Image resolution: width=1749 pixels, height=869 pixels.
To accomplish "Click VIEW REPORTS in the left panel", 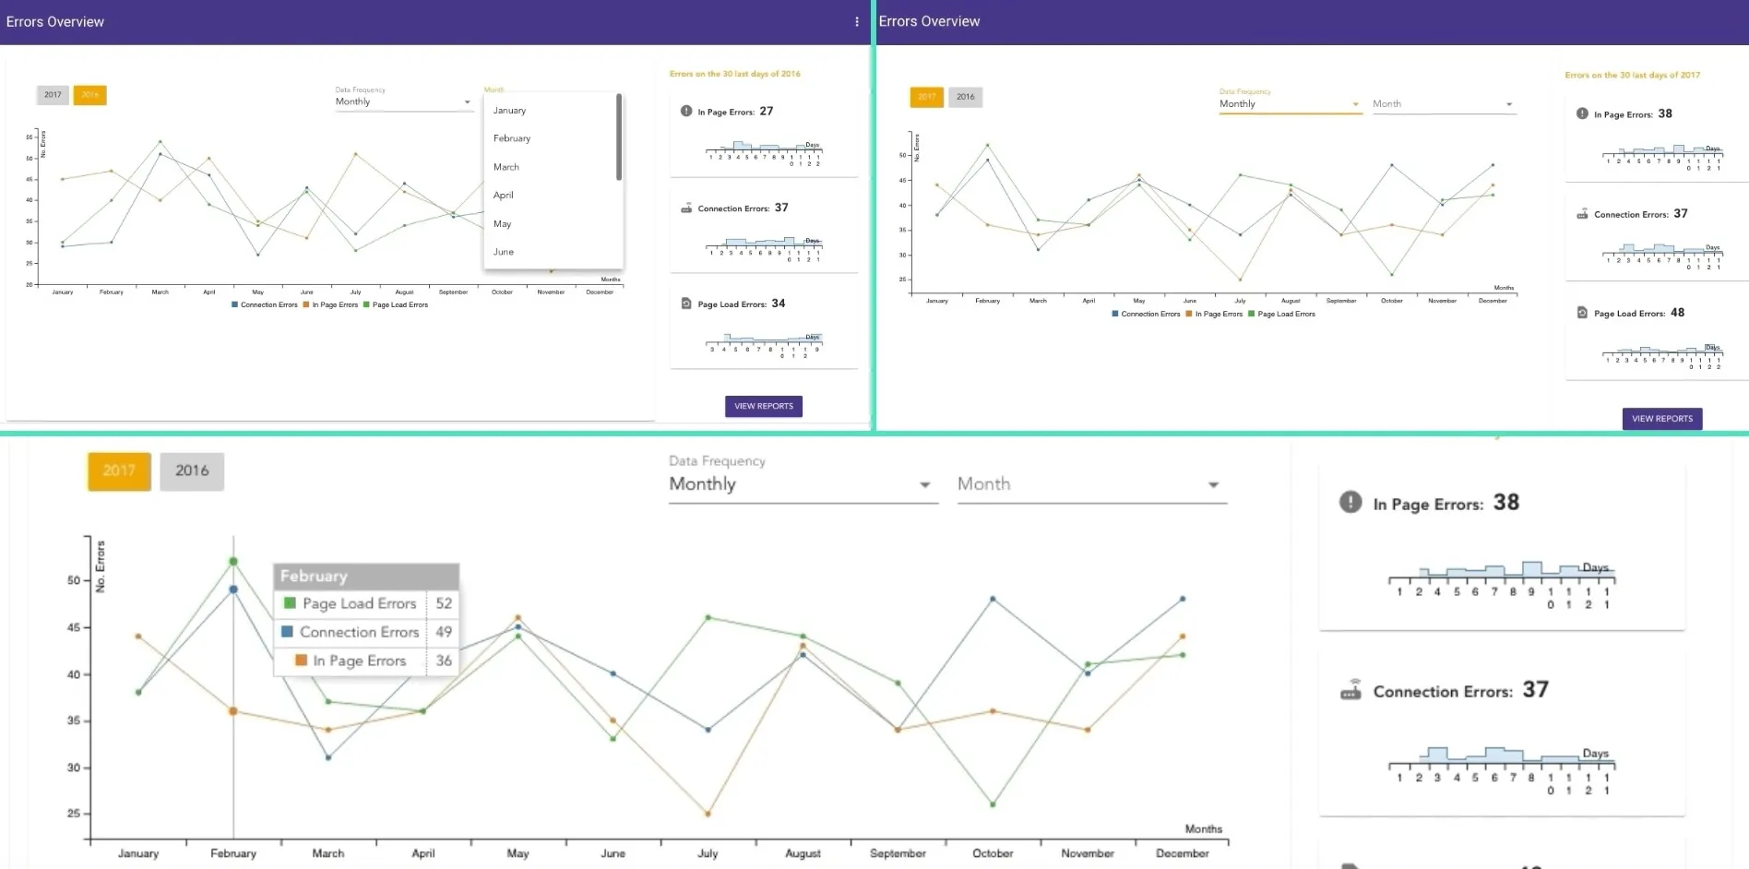I will click(x=763, y=406).
